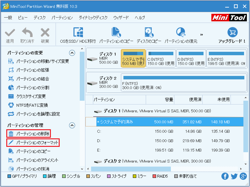Viewport: 250px width, 187px height.
Task: Click the ディスク 1 VMware header row
Action: click(x=164, y=111)
